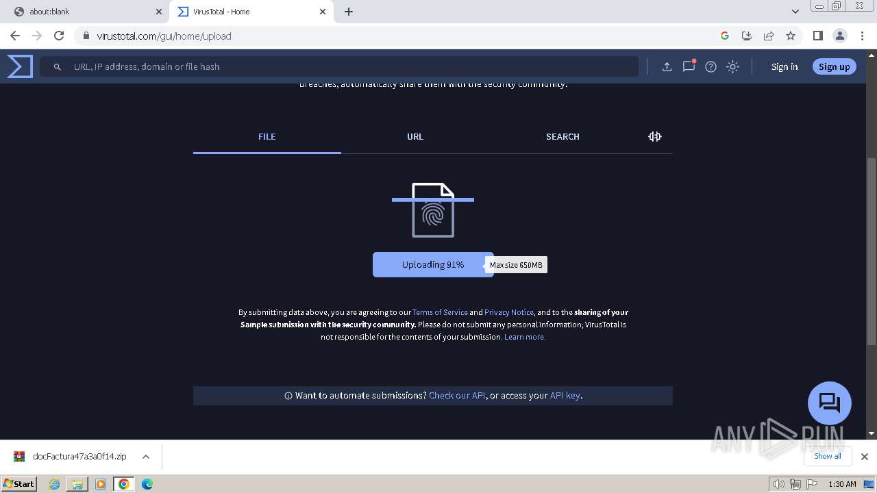The height and width of the screenshot is (493, 877).
Task: Click the upload file icon in header
Action: click(x=667, y=66)
